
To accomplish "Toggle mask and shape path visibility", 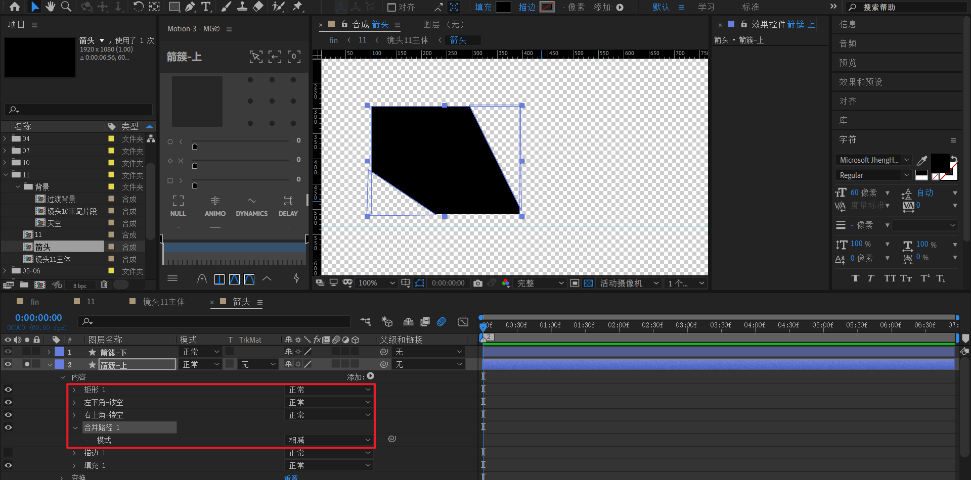I will pos(420,283).
